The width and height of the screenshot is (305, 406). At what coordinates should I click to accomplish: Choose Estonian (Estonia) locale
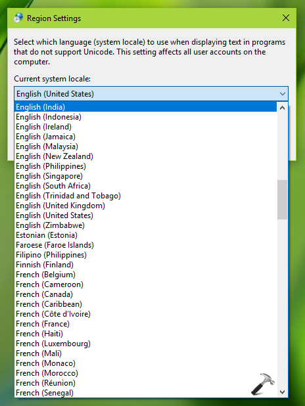click(146, 235)
